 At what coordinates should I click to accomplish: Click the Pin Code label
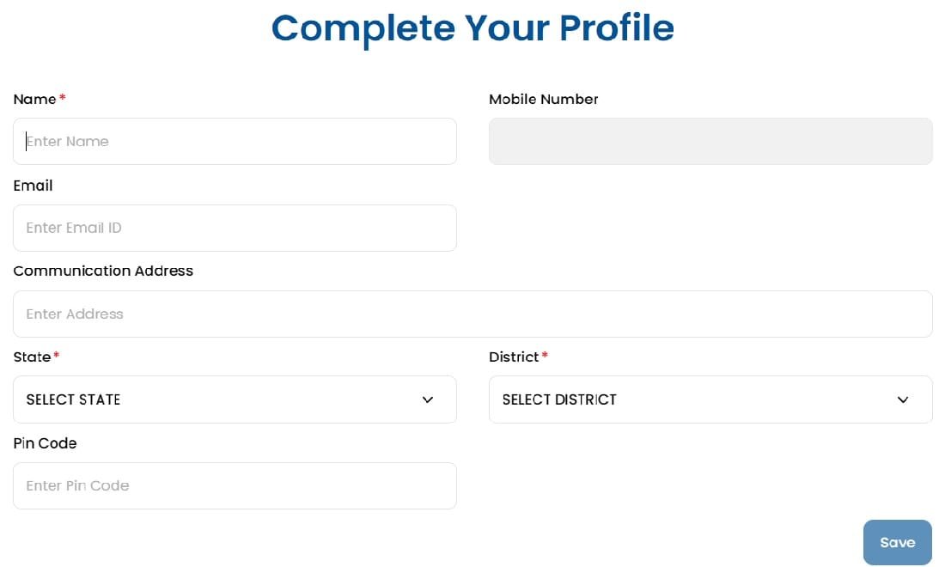(45, 443)
